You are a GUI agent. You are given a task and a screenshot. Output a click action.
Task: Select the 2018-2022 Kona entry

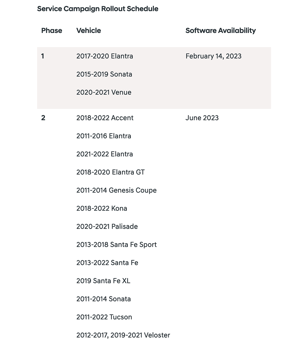pyautogui.click(x=102, y=208)
